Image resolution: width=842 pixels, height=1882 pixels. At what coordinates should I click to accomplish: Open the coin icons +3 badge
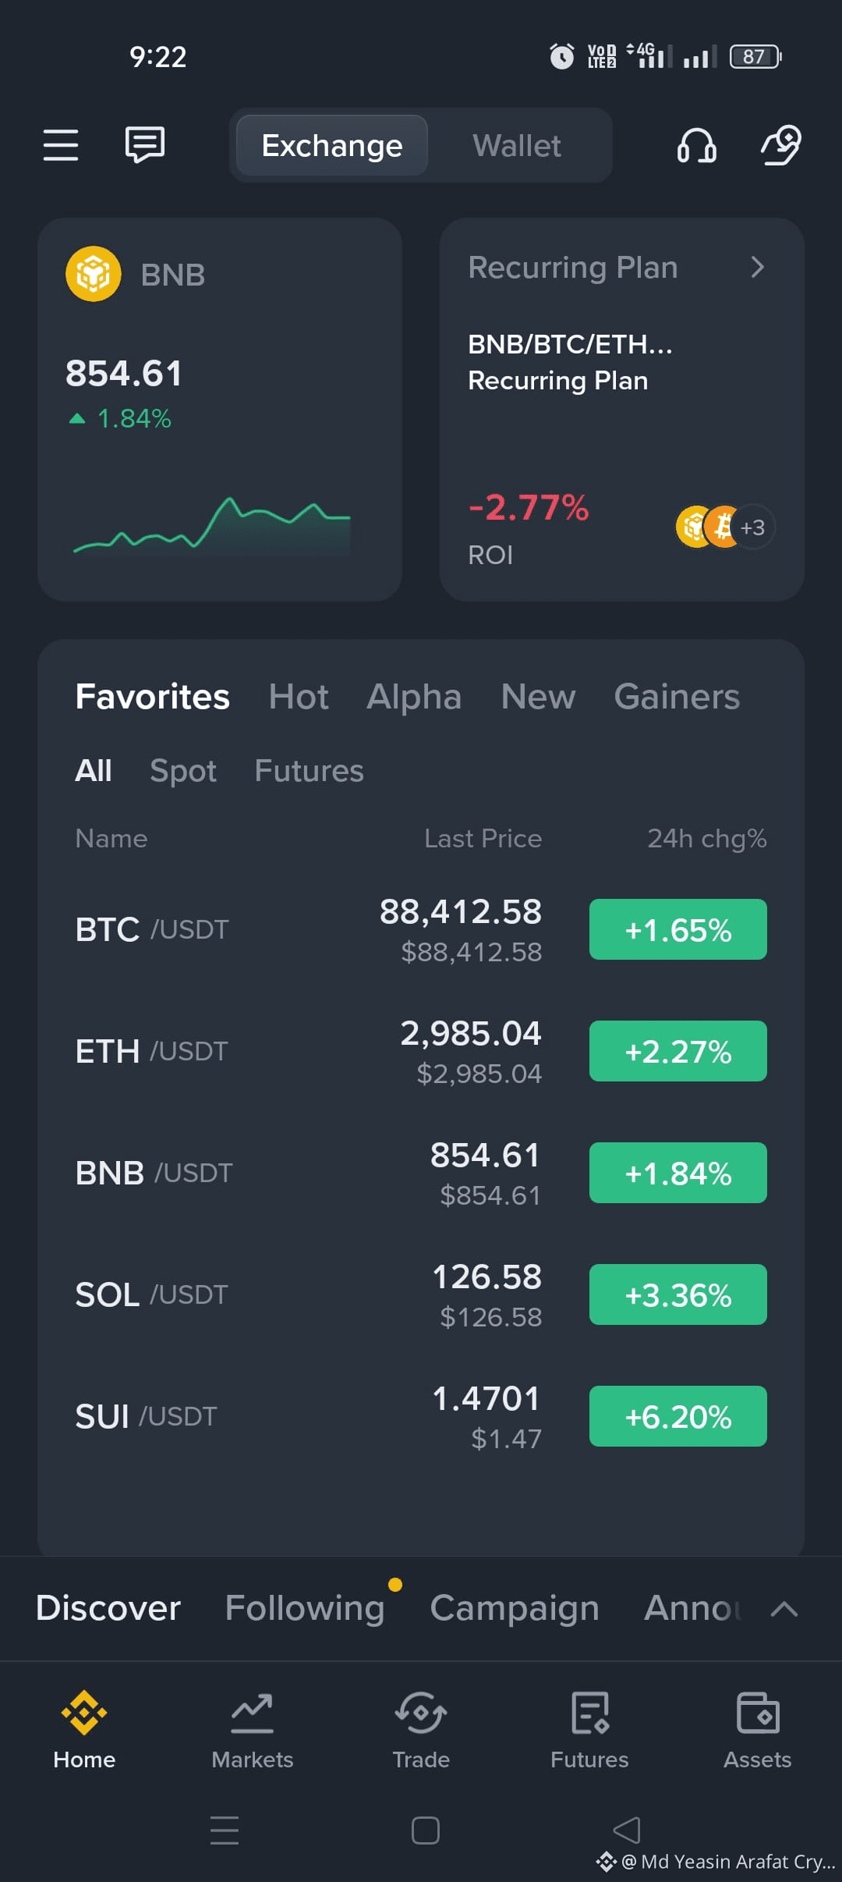pos(752,527)
